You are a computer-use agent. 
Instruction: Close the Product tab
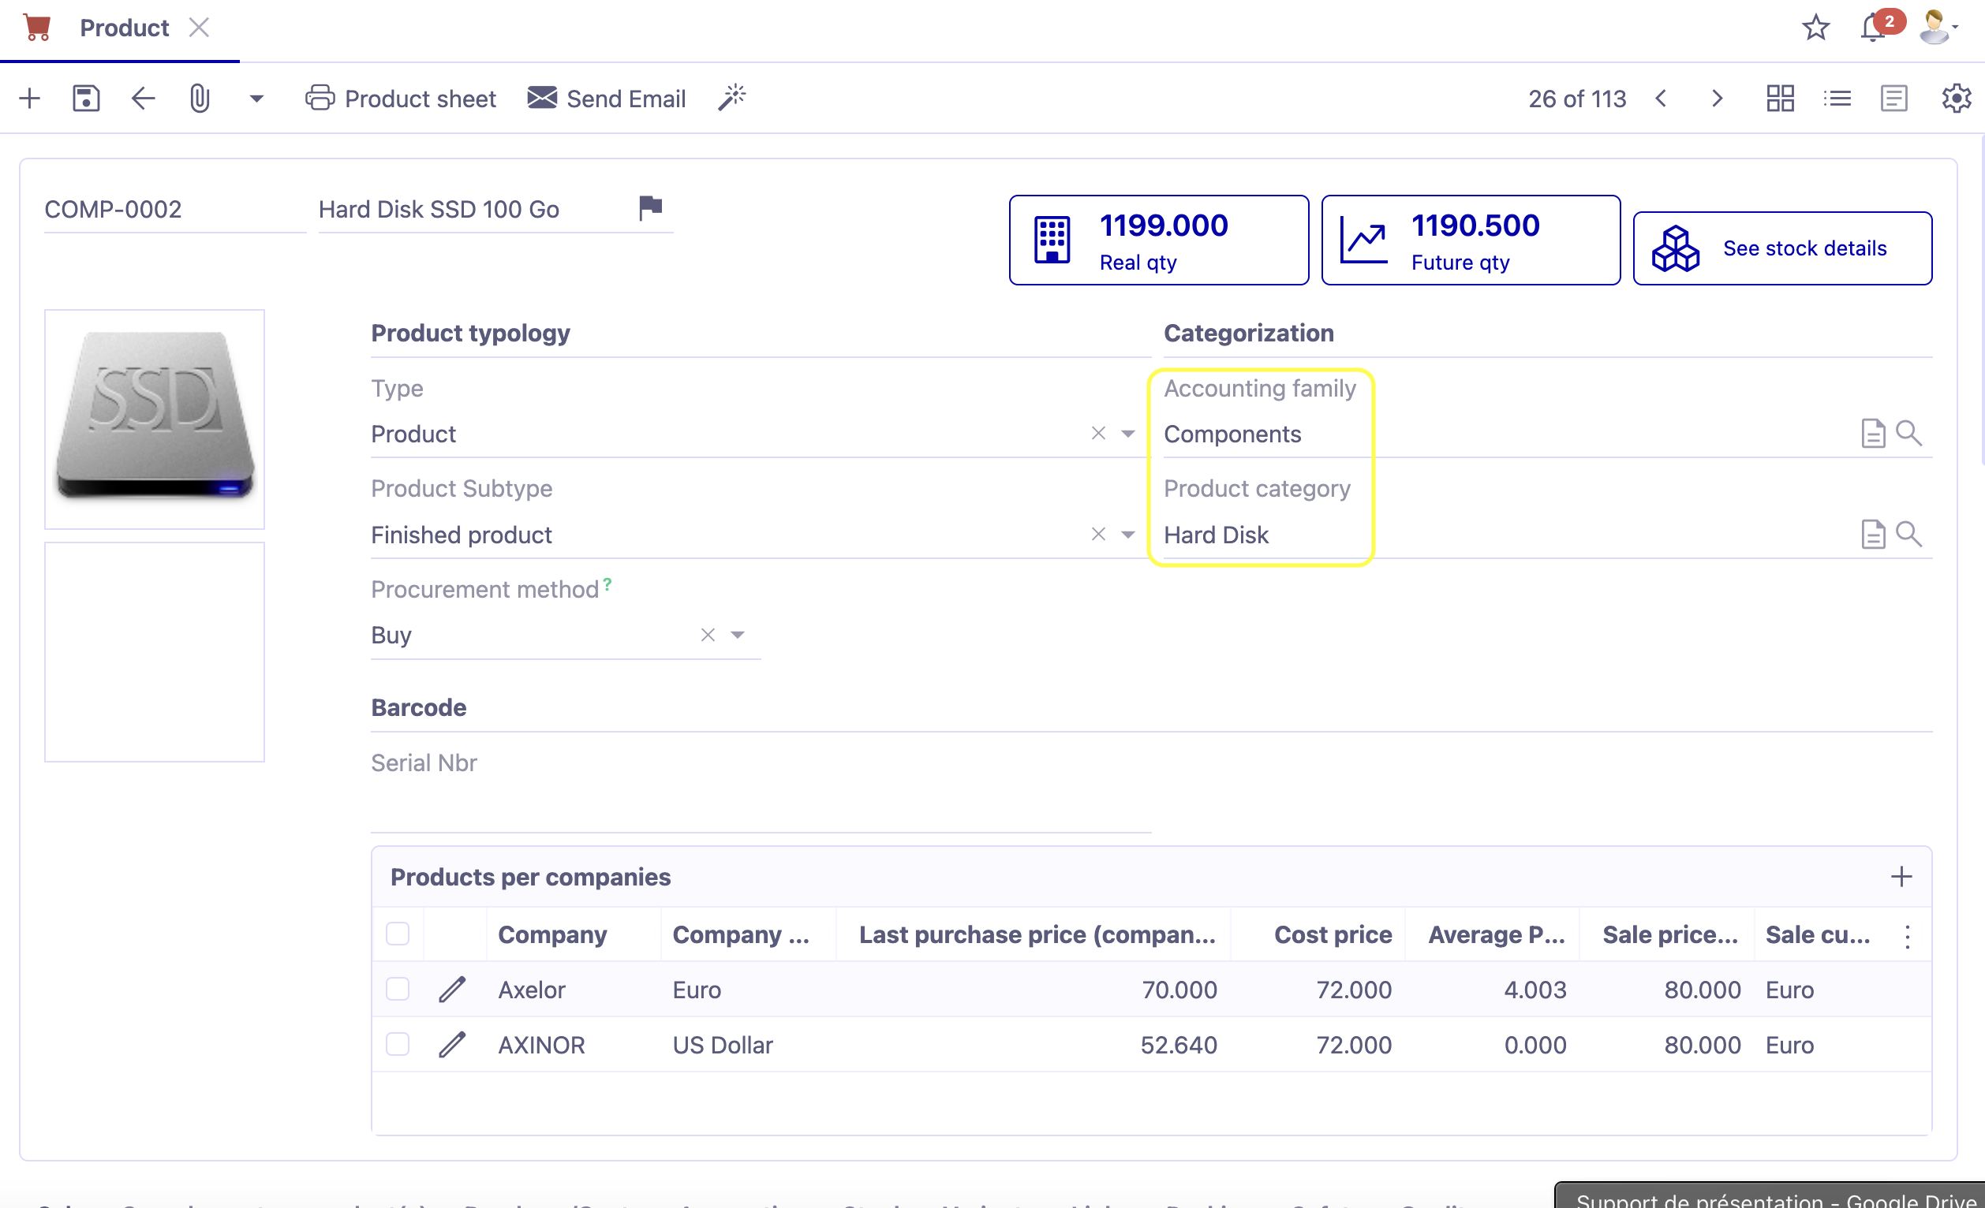coord(199,27)
